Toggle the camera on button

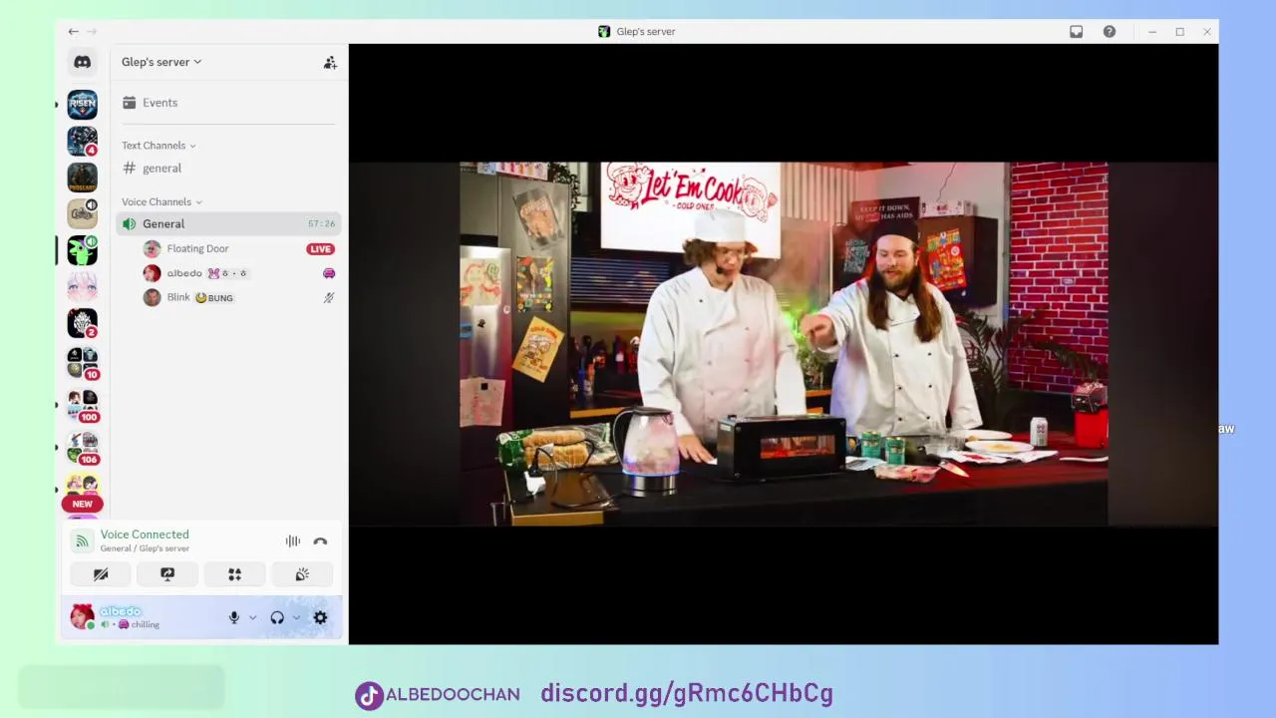pos(101,574)
